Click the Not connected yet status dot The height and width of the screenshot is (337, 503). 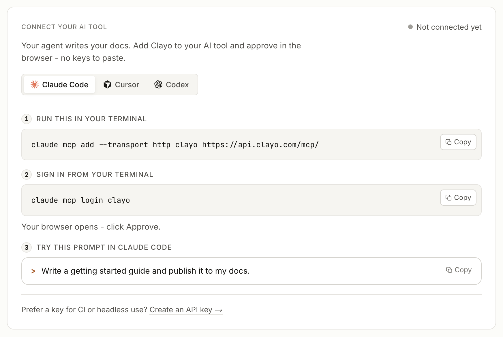pos(410,27)
